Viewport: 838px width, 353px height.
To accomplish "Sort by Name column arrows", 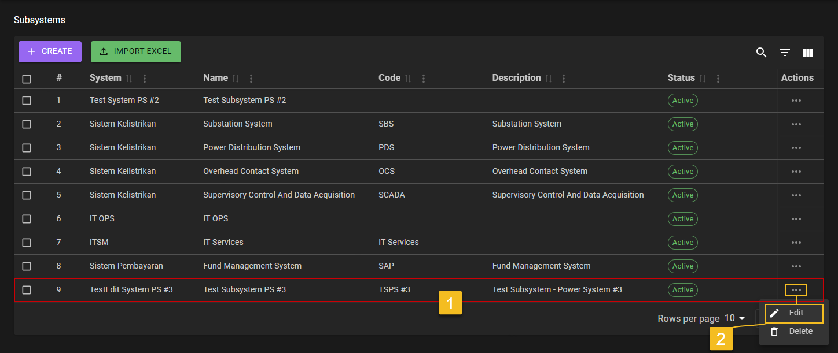I will point(236,79).
